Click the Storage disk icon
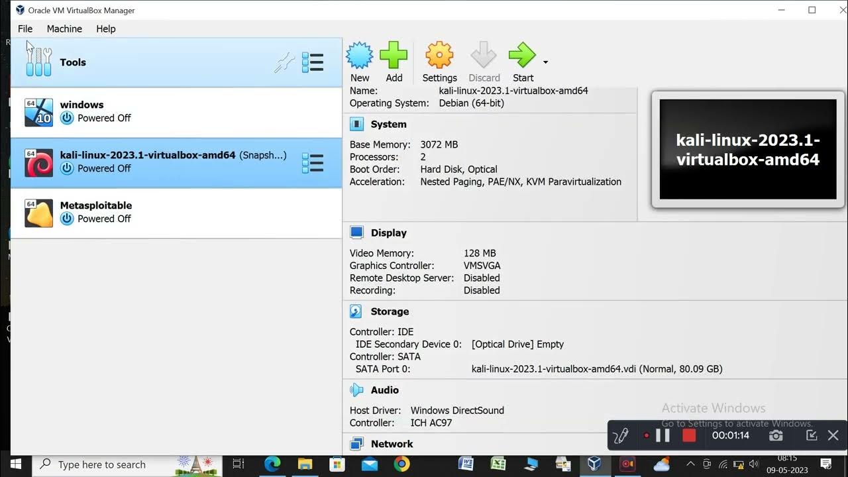The height and width of the screenshot is (477, 848). click(356, 311)
